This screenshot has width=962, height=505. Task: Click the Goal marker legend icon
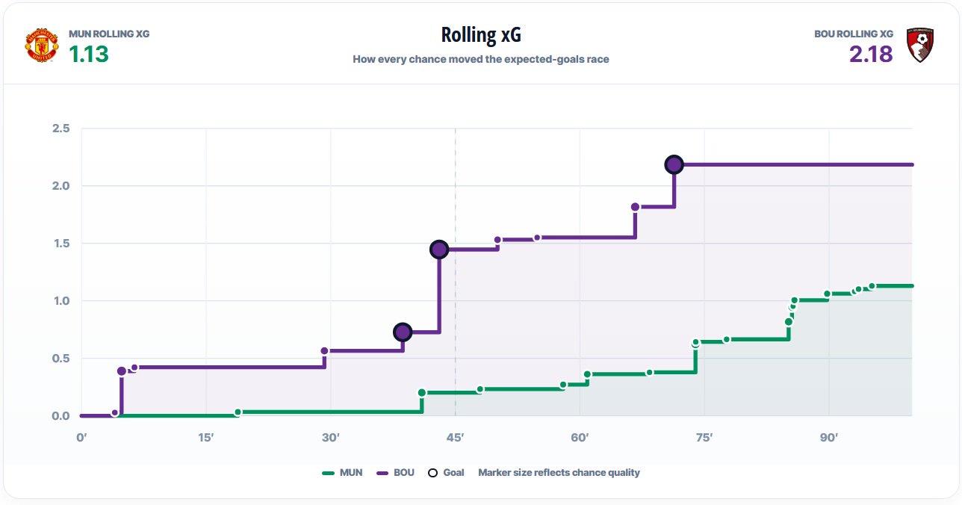[x=432, y=473]
